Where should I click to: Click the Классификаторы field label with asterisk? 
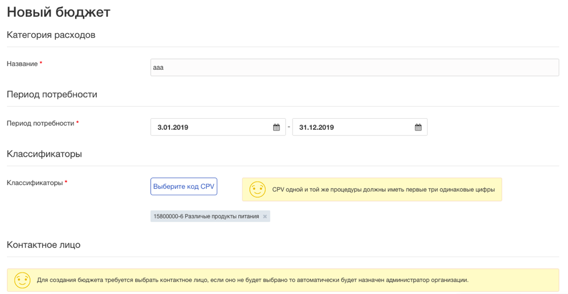tap(37, 183)
